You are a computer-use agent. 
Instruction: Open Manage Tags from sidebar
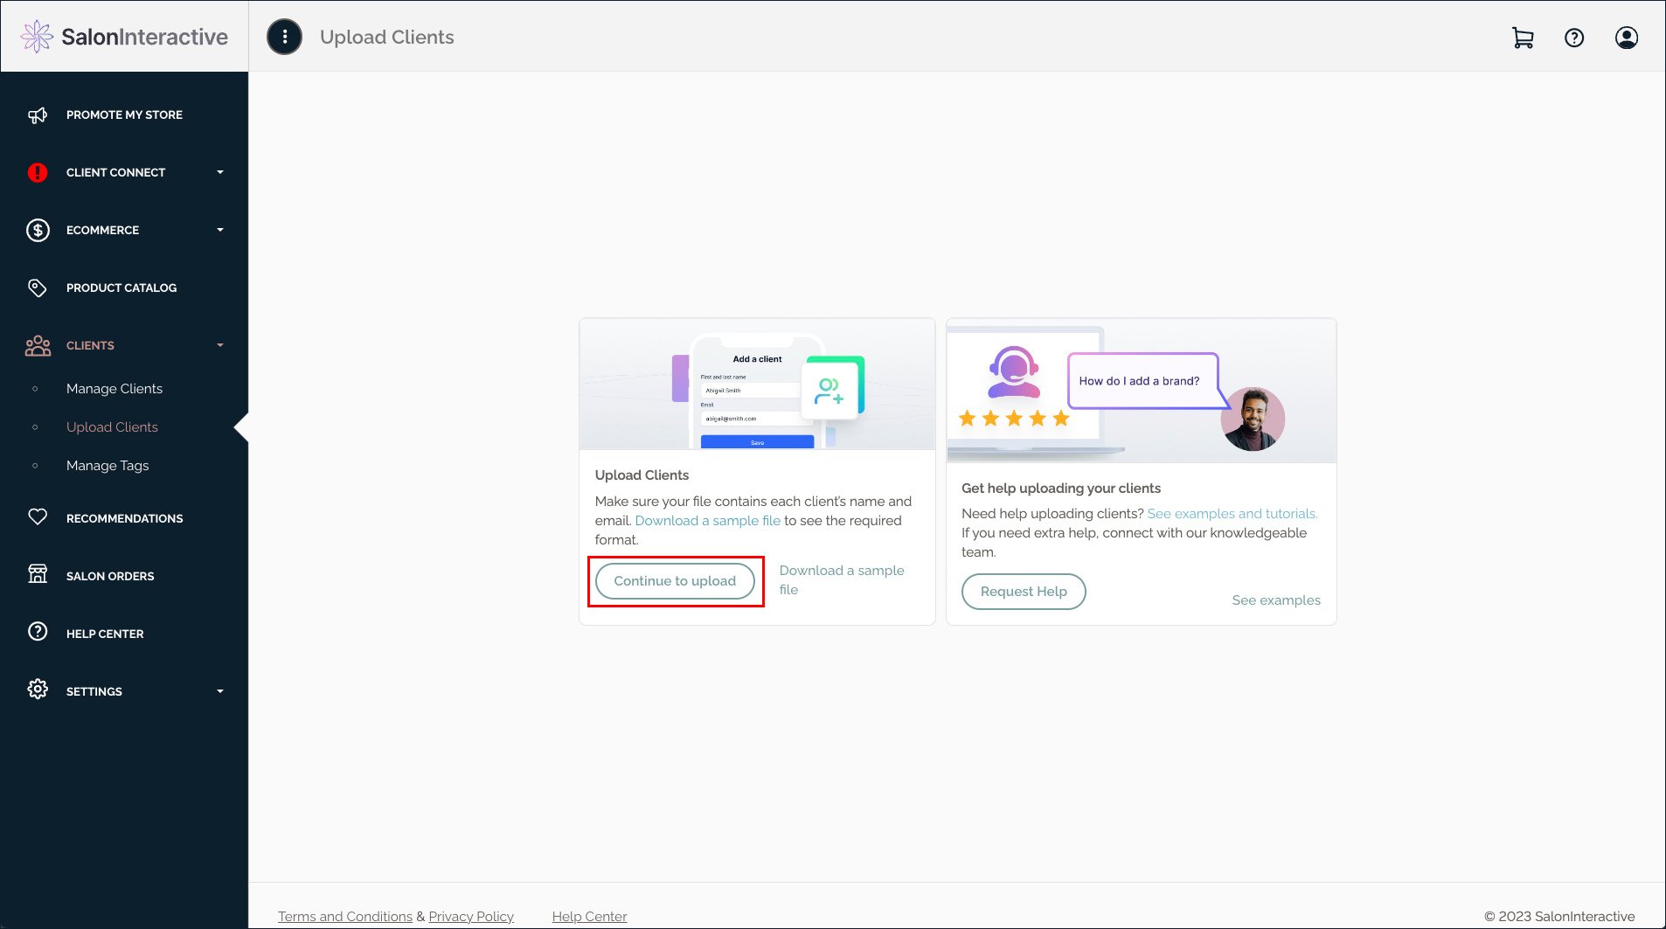pos(108,465)
